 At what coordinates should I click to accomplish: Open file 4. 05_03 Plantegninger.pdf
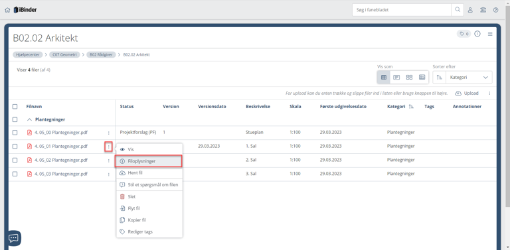[x=61, y=174]
